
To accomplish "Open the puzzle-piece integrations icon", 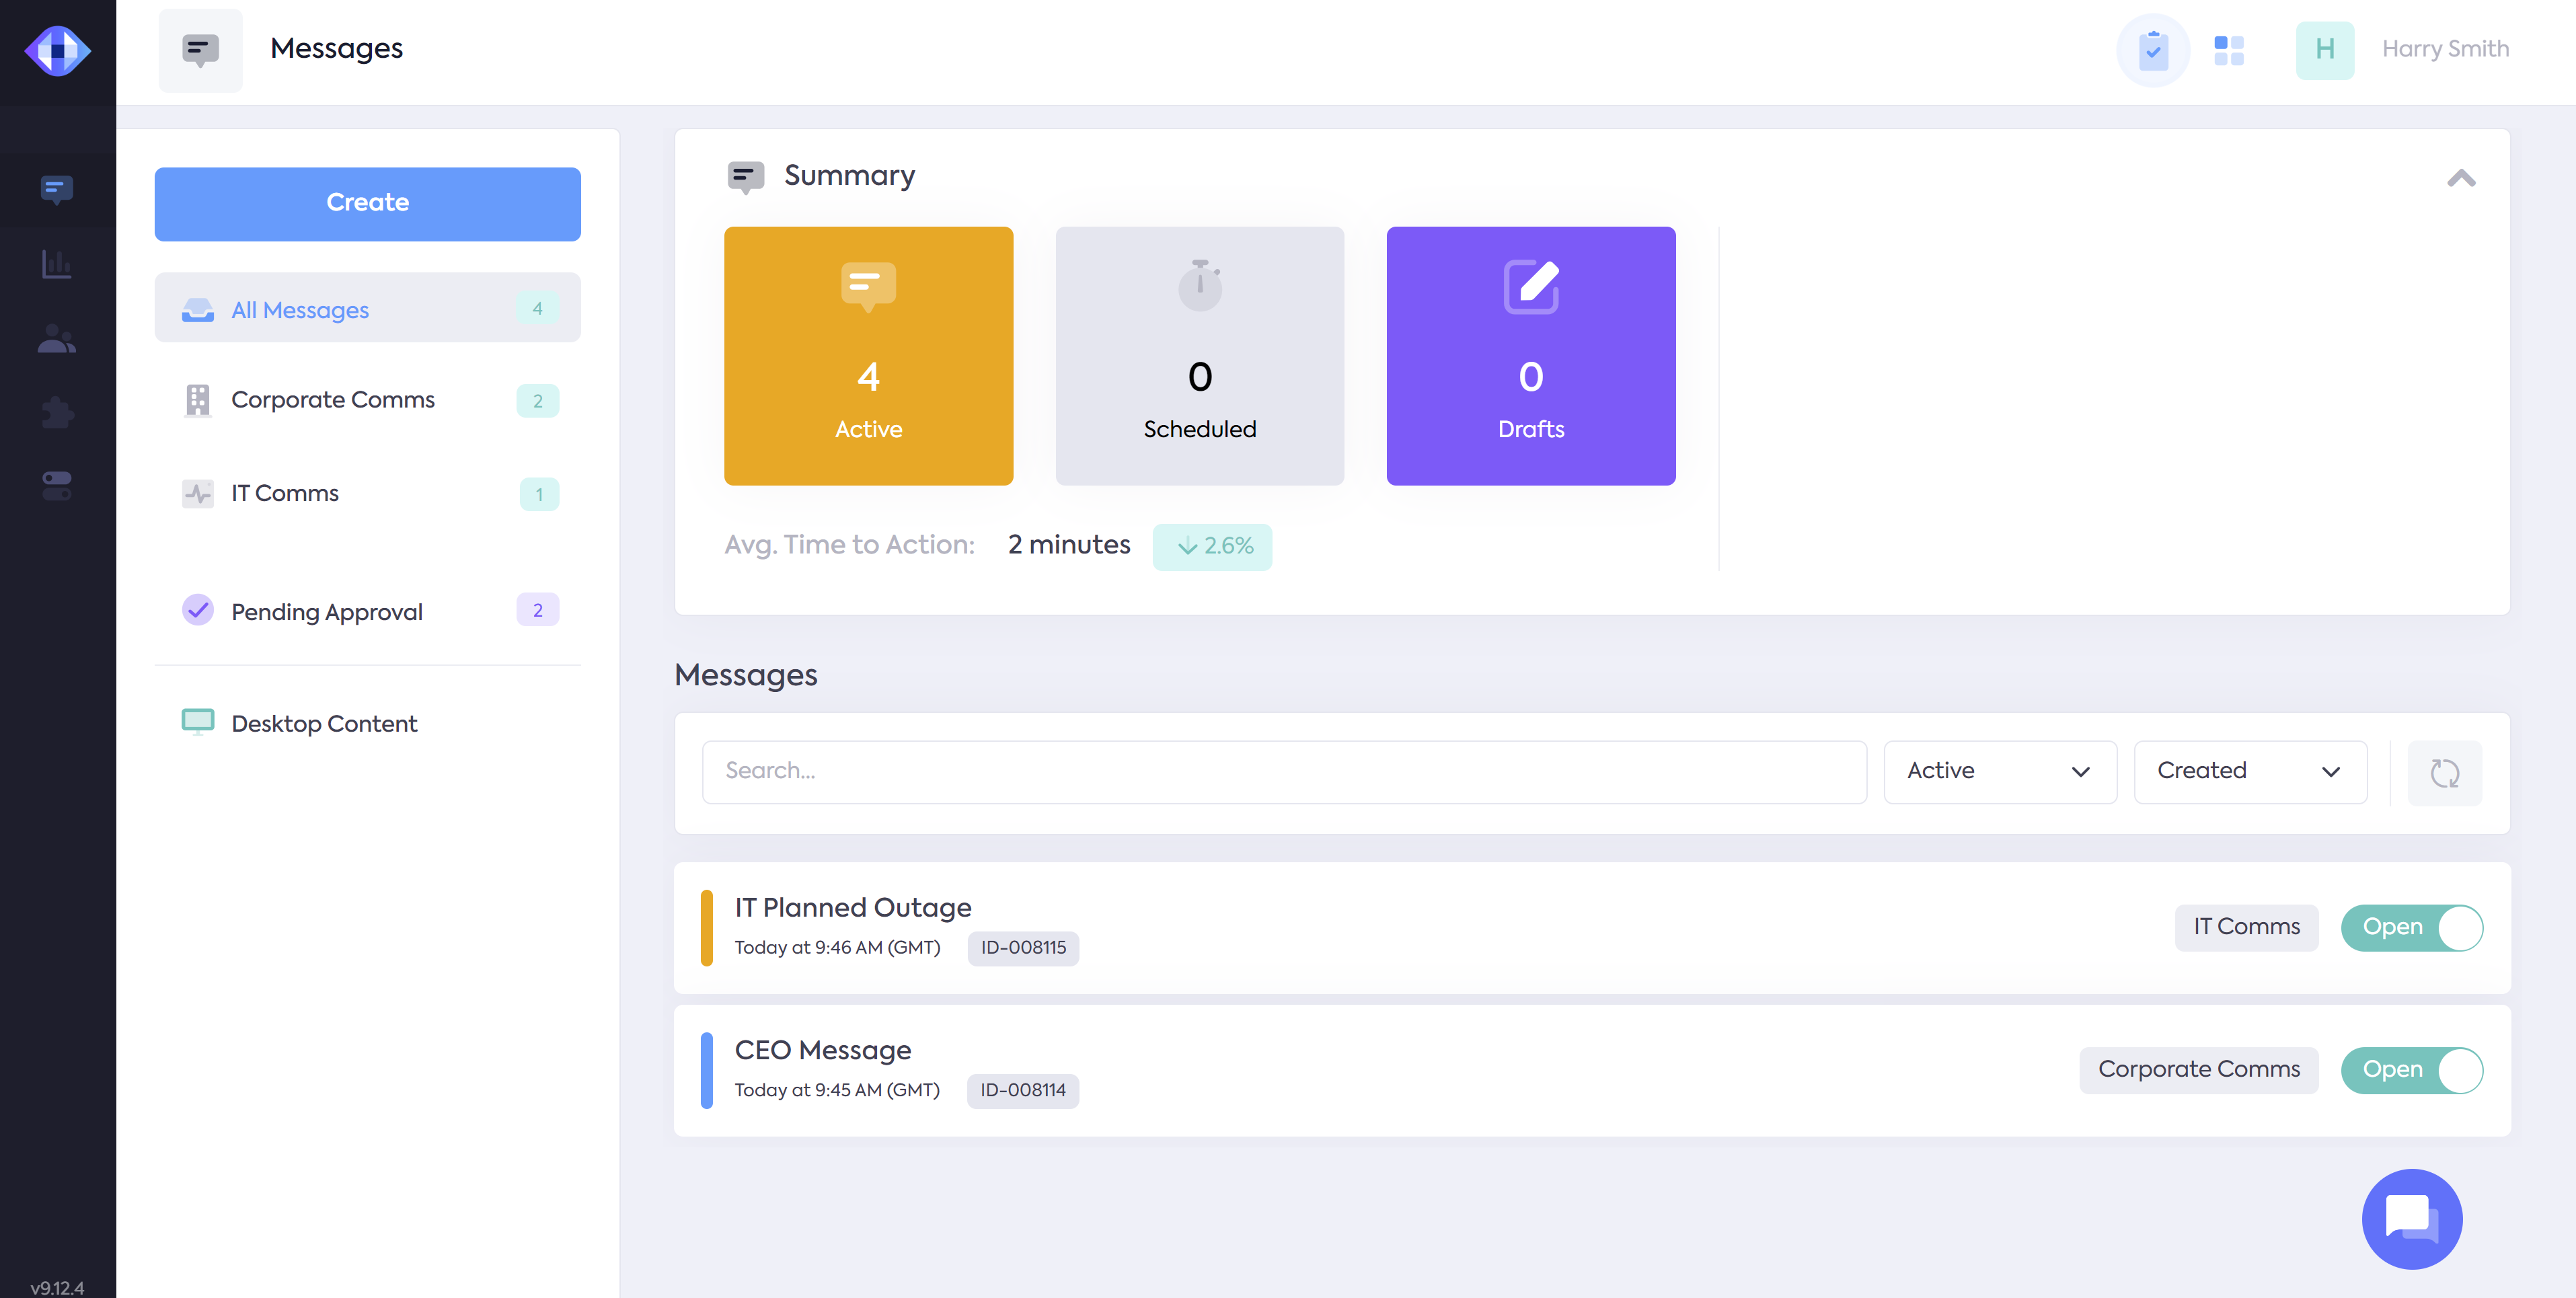I will tap(57, 412).
